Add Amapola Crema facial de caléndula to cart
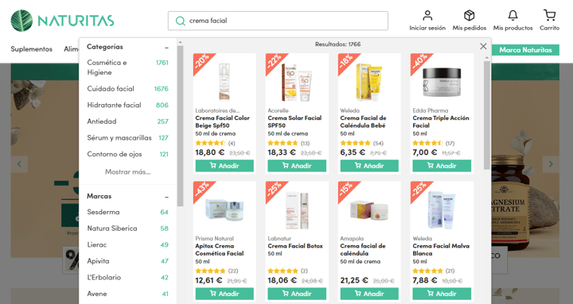Image resolution: width=573 pixels, height=304 pixels. [369, 294]
